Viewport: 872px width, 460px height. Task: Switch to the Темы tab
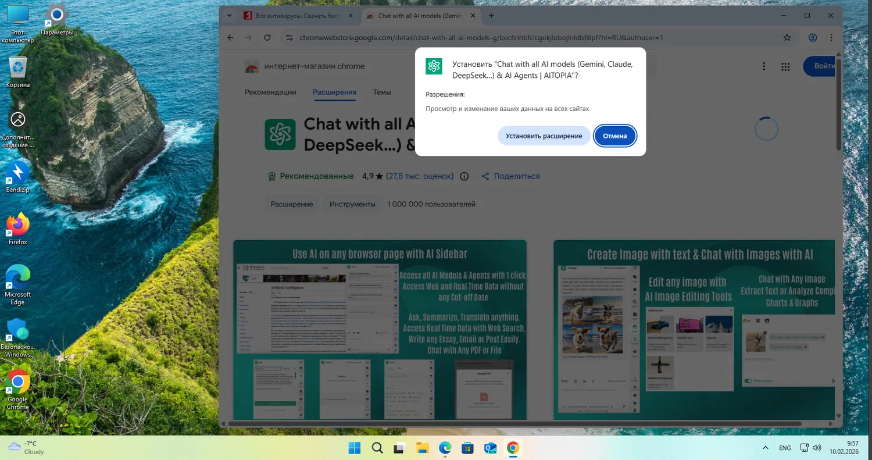382,92
